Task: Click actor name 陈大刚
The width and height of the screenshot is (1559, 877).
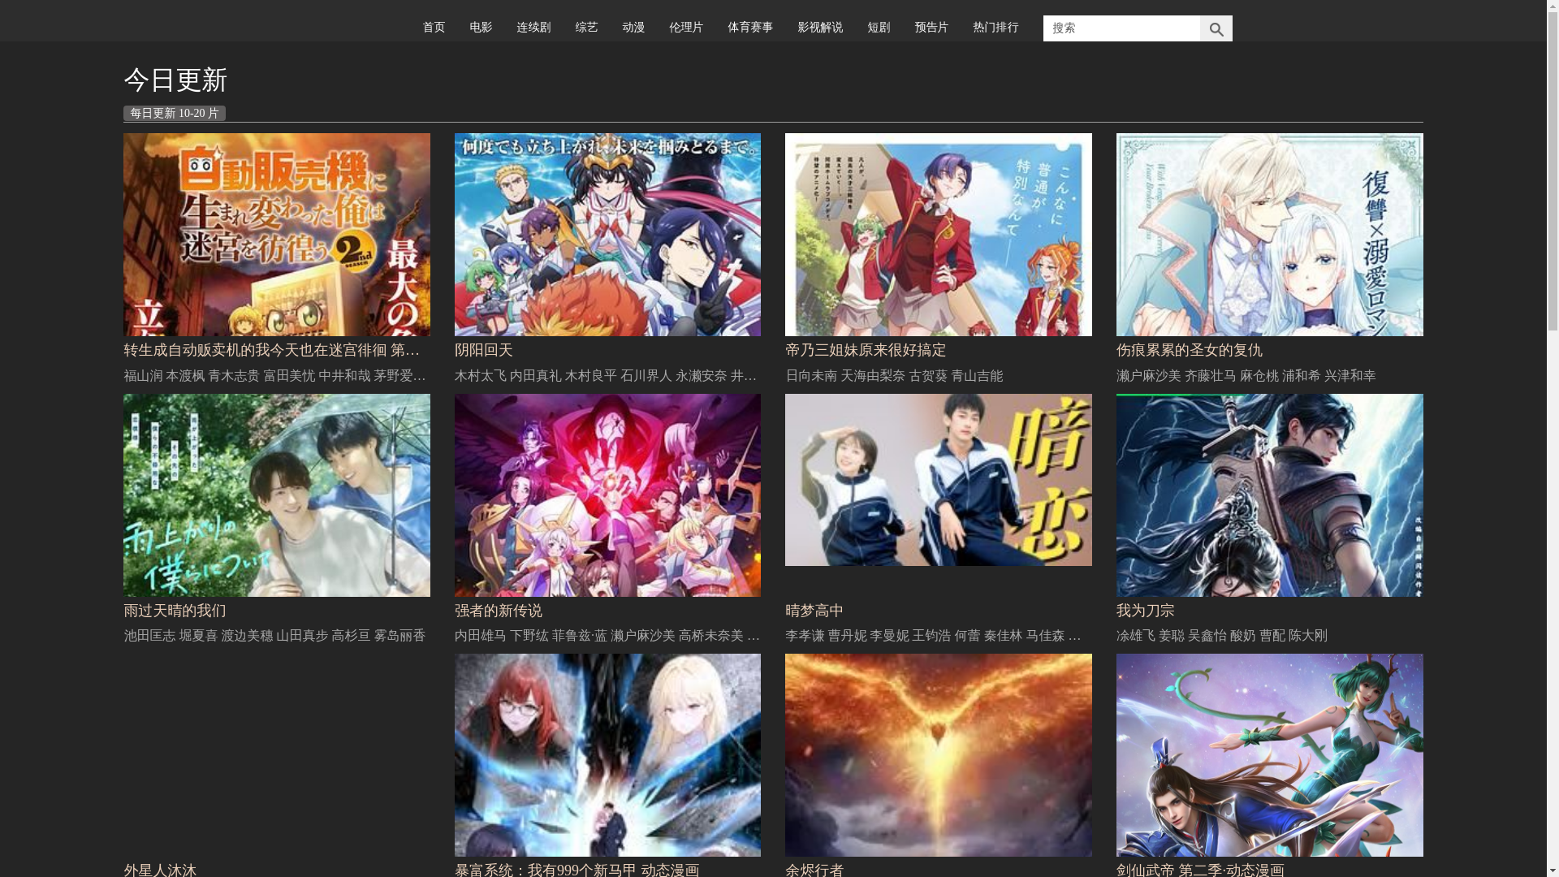Action: (1308, 636)
